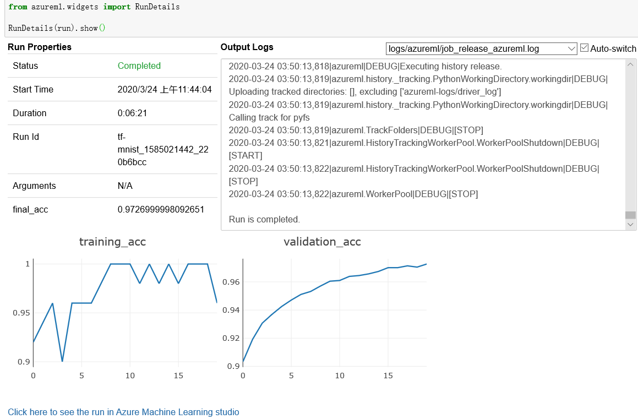The image size is (638, 419).
Task: Select the Duration value 0:06:21
Action: 132,113
